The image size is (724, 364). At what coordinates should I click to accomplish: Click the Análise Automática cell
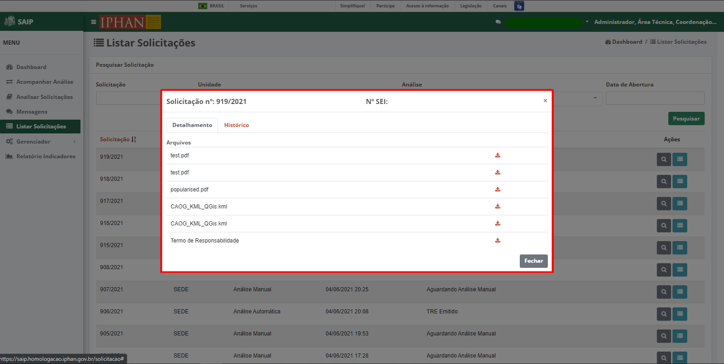(257, 312)
